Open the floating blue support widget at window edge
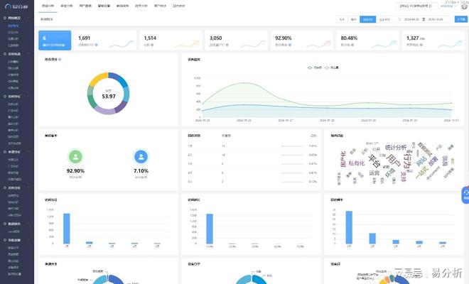 tap(465, 195)
